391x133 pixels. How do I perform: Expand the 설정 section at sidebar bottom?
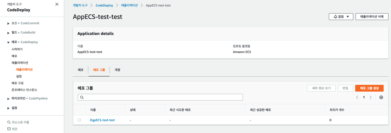[x=9, y=108]
